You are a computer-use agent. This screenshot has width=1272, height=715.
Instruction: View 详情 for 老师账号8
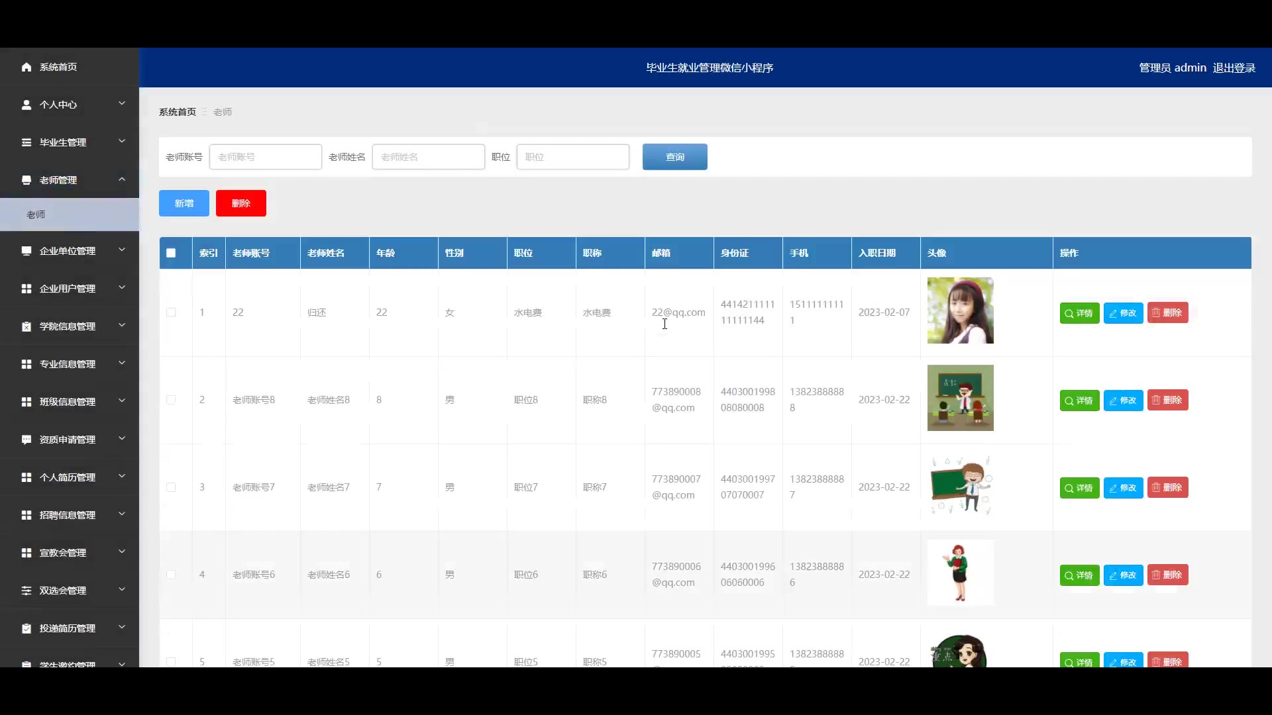point(1079,401)
